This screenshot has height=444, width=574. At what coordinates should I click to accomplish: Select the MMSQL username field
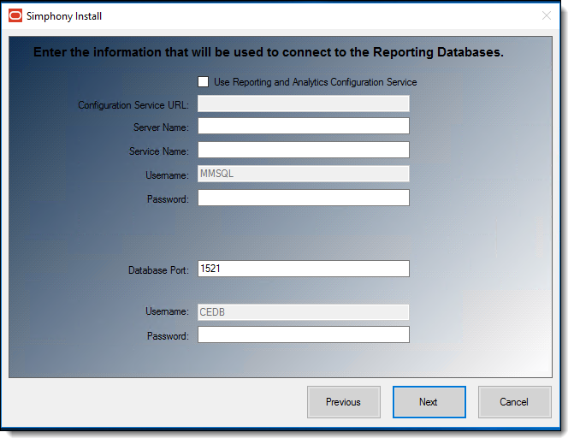click(304, 174)
